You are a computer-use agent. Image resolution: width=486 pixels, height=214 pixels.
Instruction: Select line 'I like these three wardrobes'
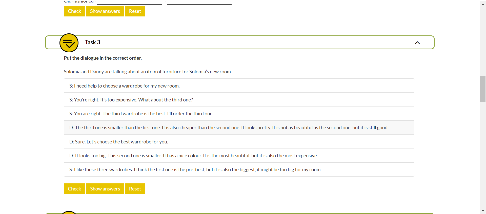coord(239,169)
